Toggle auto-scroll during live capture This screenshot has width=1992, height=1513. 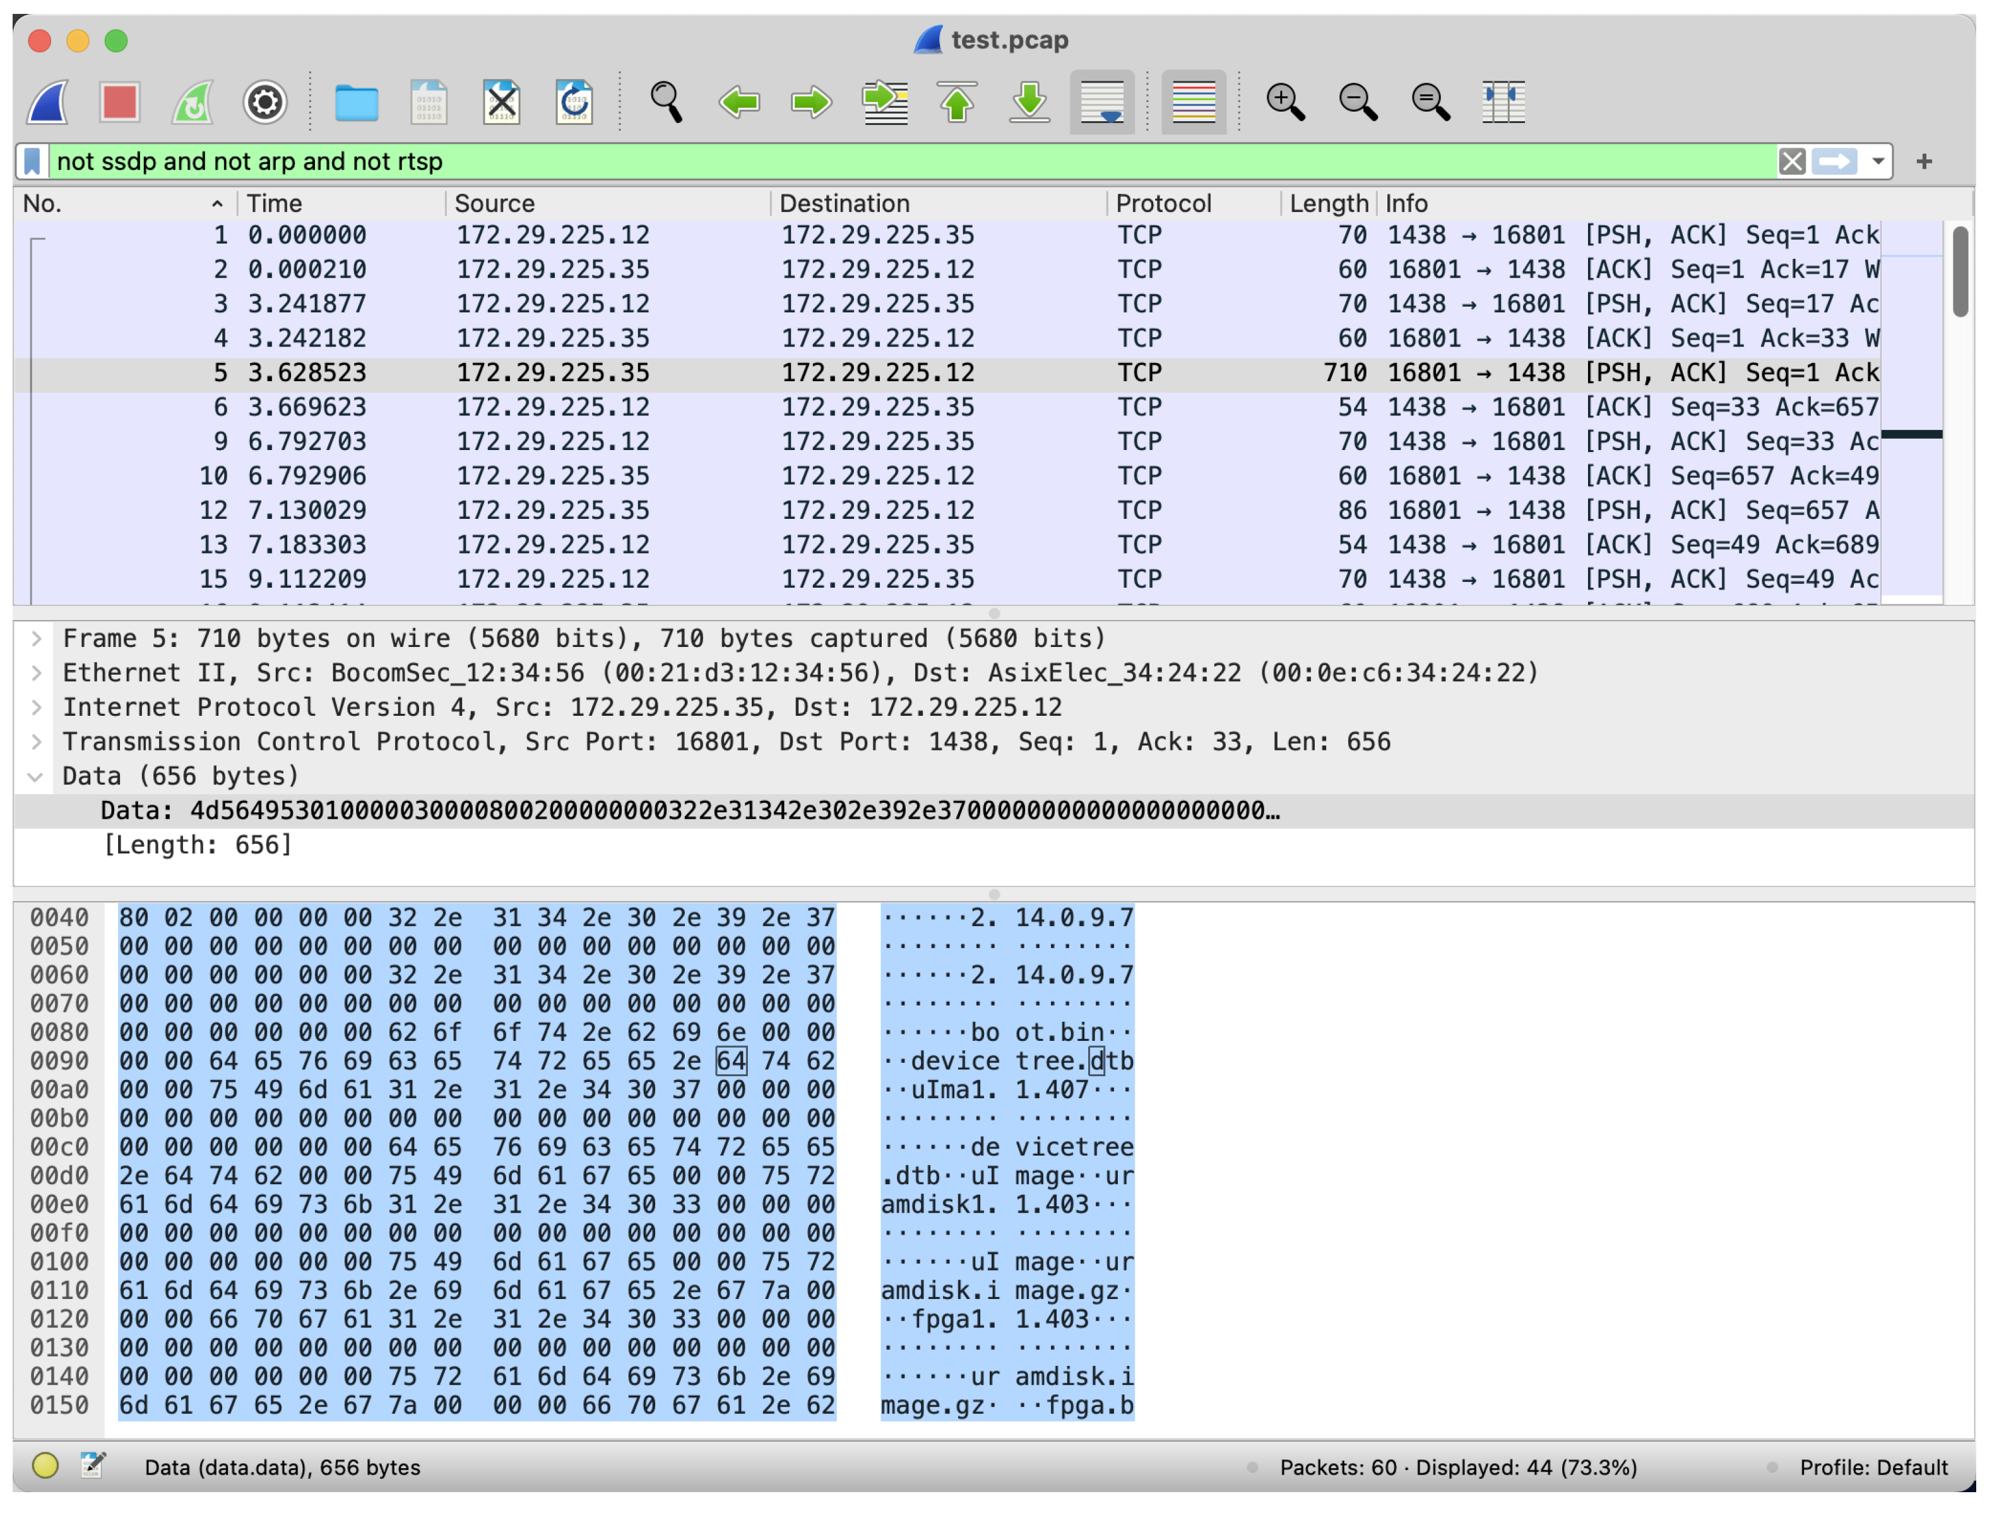point(1102,102)
